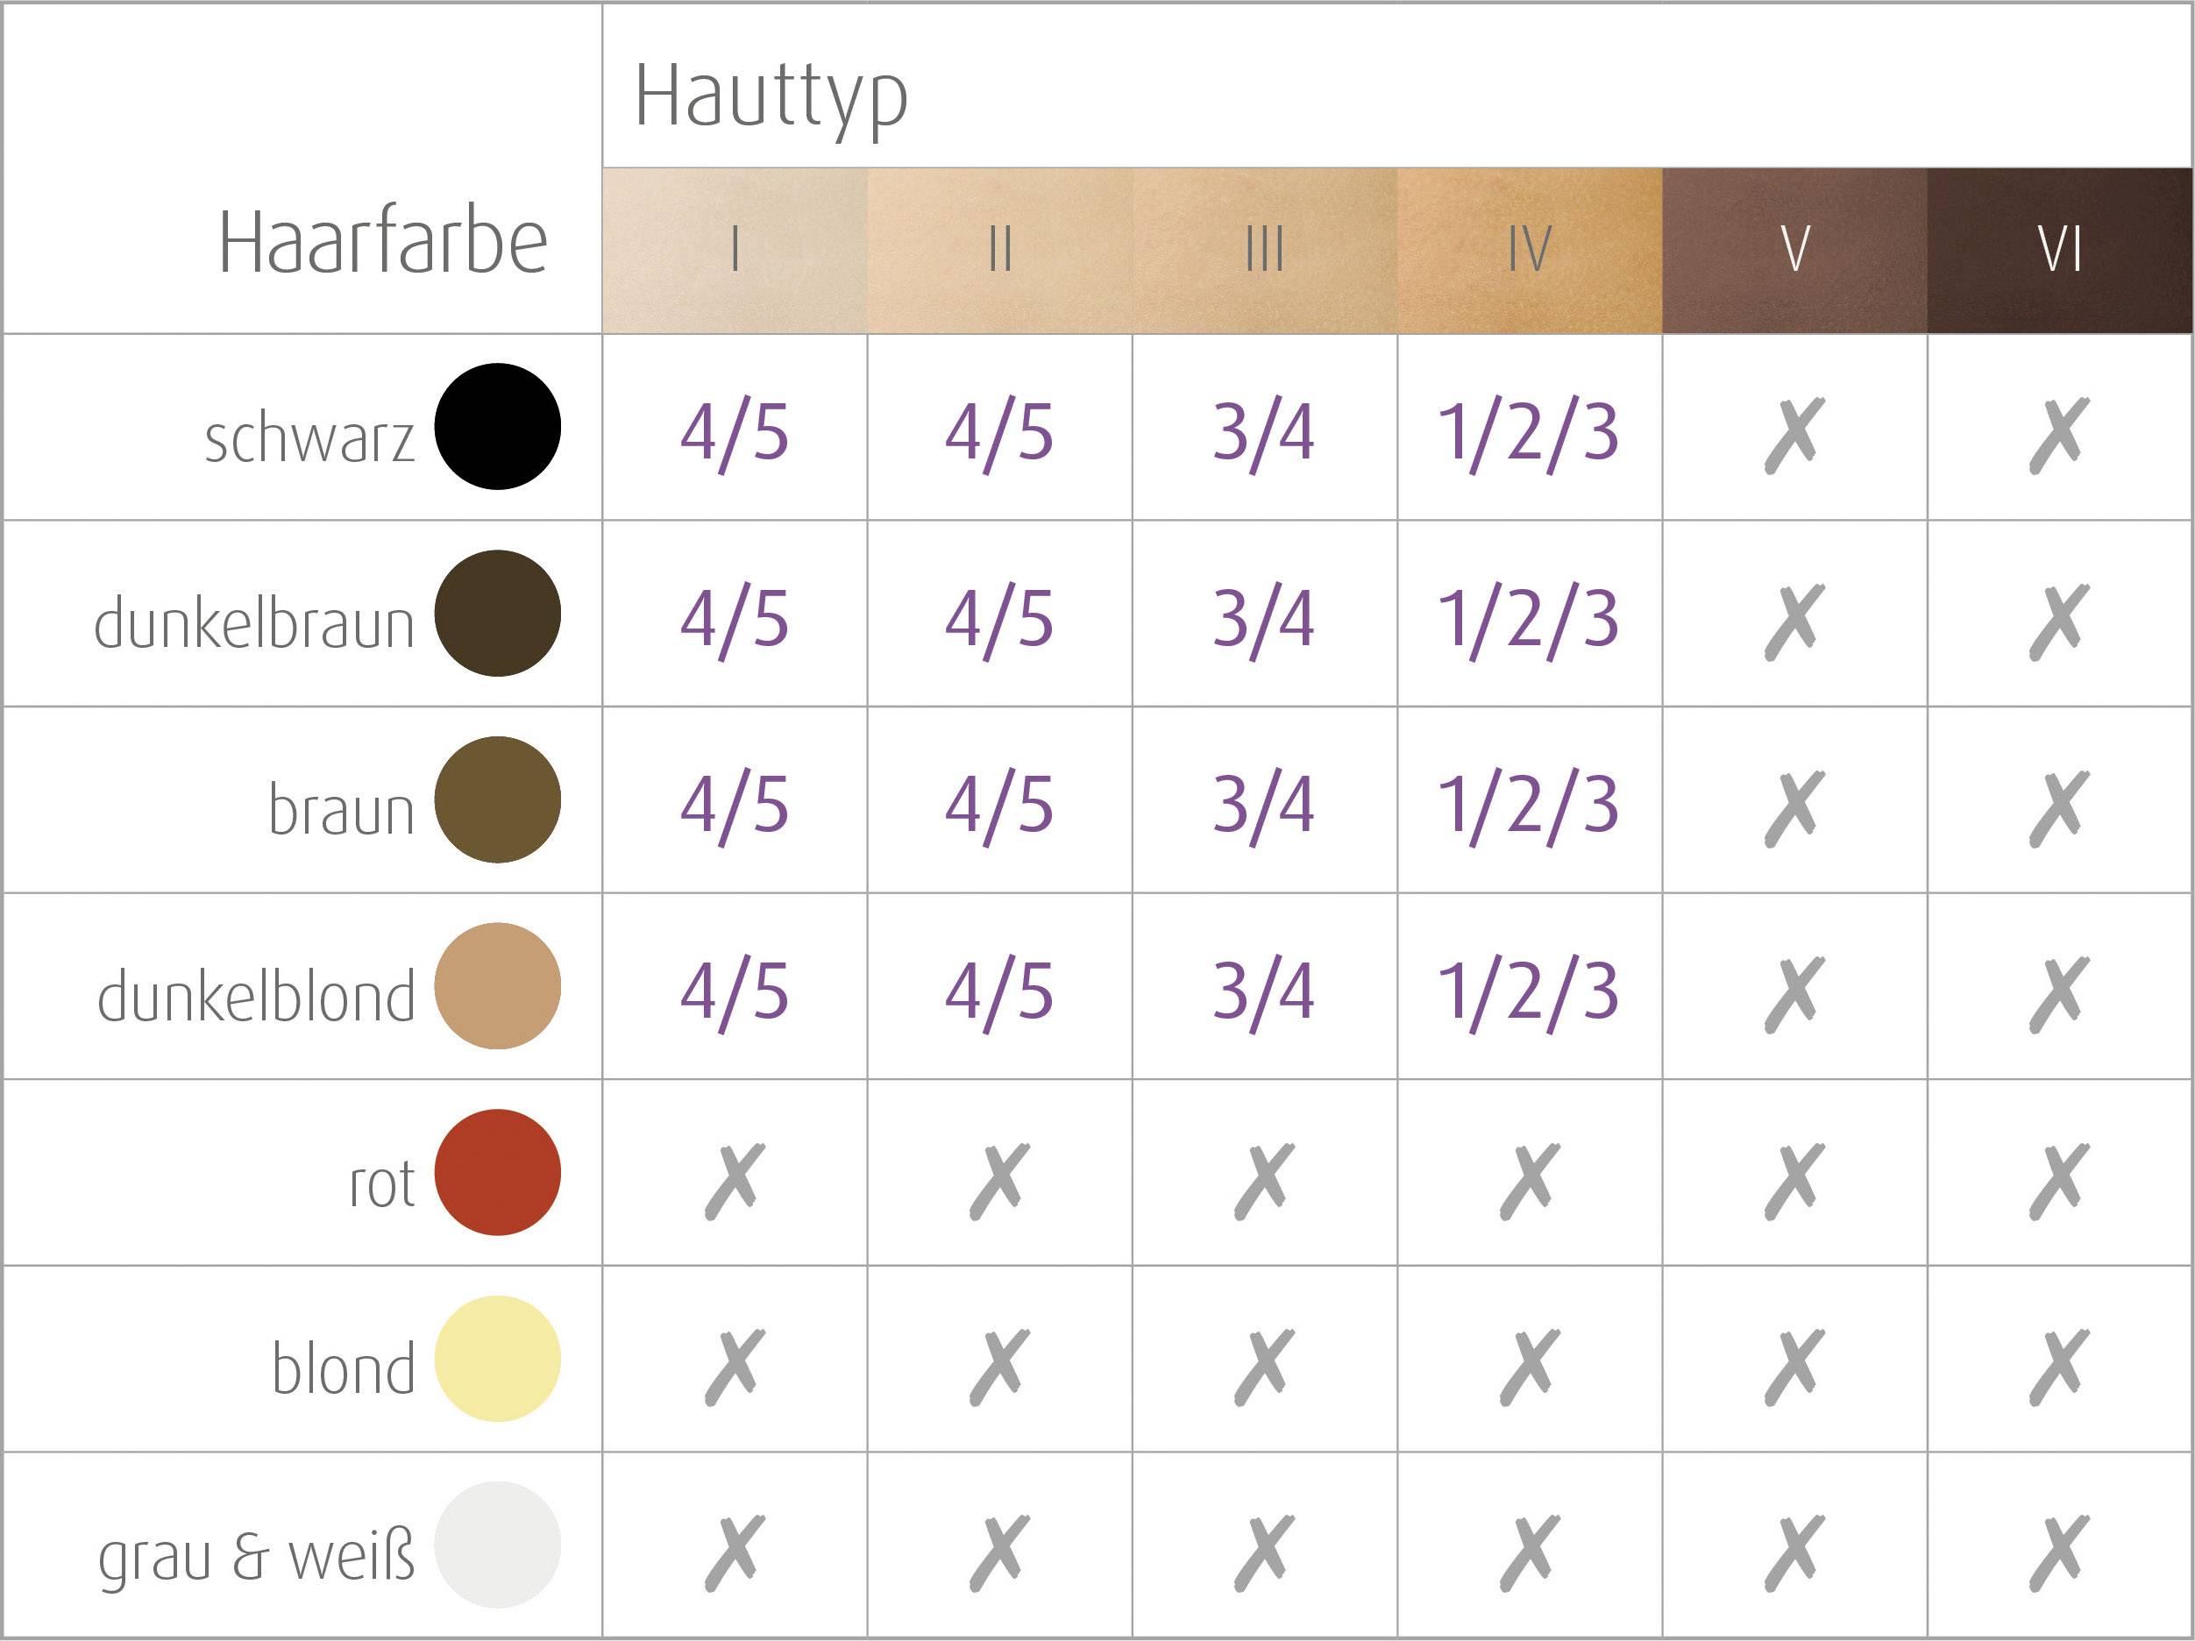Viewport: 2195px width, 1641px height.
Task: Click the Haarfarbe heading label
Action: click(x=383, y=242)
